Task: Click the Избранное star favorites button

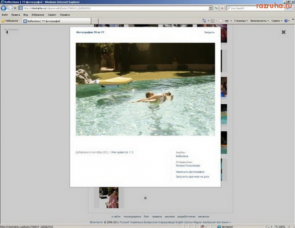Action: pyautogui.click(x=10, y=21)
